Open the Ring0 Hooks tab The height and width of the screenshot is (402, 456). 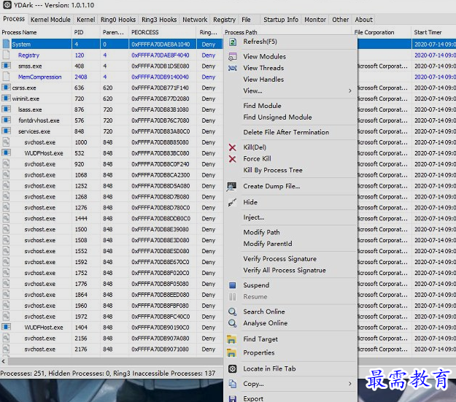coord(118,20)
